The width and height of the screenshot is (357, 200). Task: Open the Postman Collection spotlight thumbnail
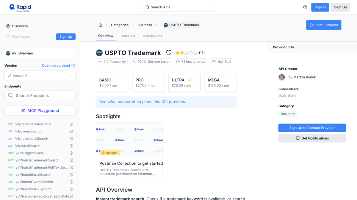point(129,140)
